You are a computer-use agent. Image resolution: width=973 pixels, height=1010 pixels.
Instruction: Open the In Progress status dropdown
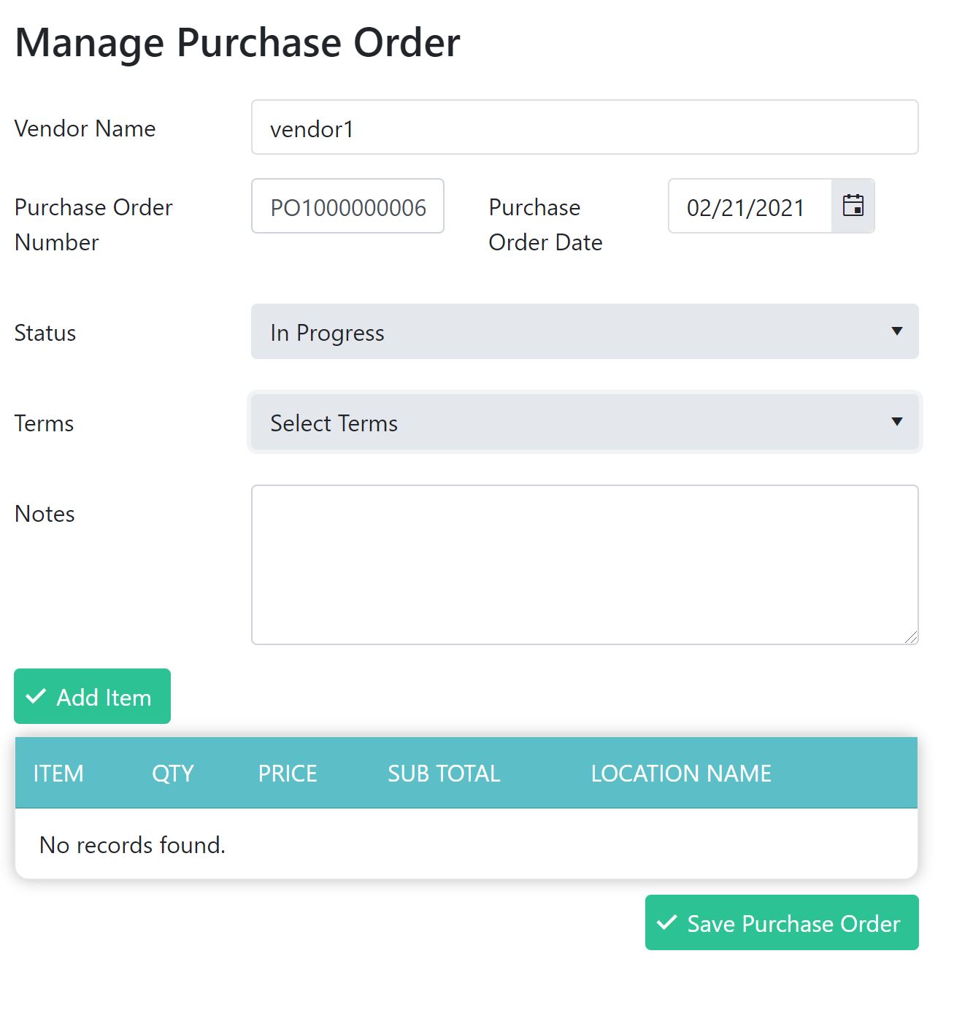584,332
